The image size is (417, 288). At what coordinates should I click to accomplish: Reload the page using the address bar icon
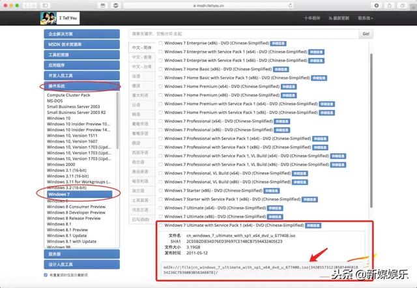[x=290, y=5]
